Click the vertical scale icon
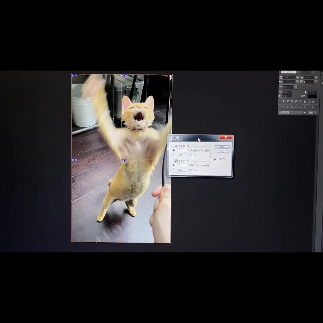 point(280,92)
